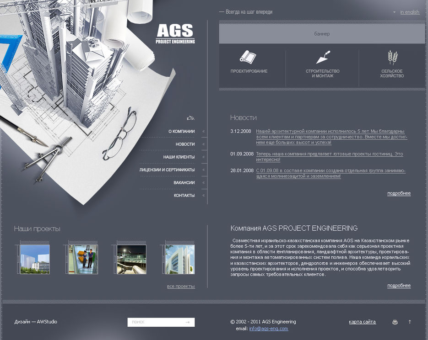428x340 pixels.
Task: Click the news date '28.01.2008'
Action: (242, 170)
